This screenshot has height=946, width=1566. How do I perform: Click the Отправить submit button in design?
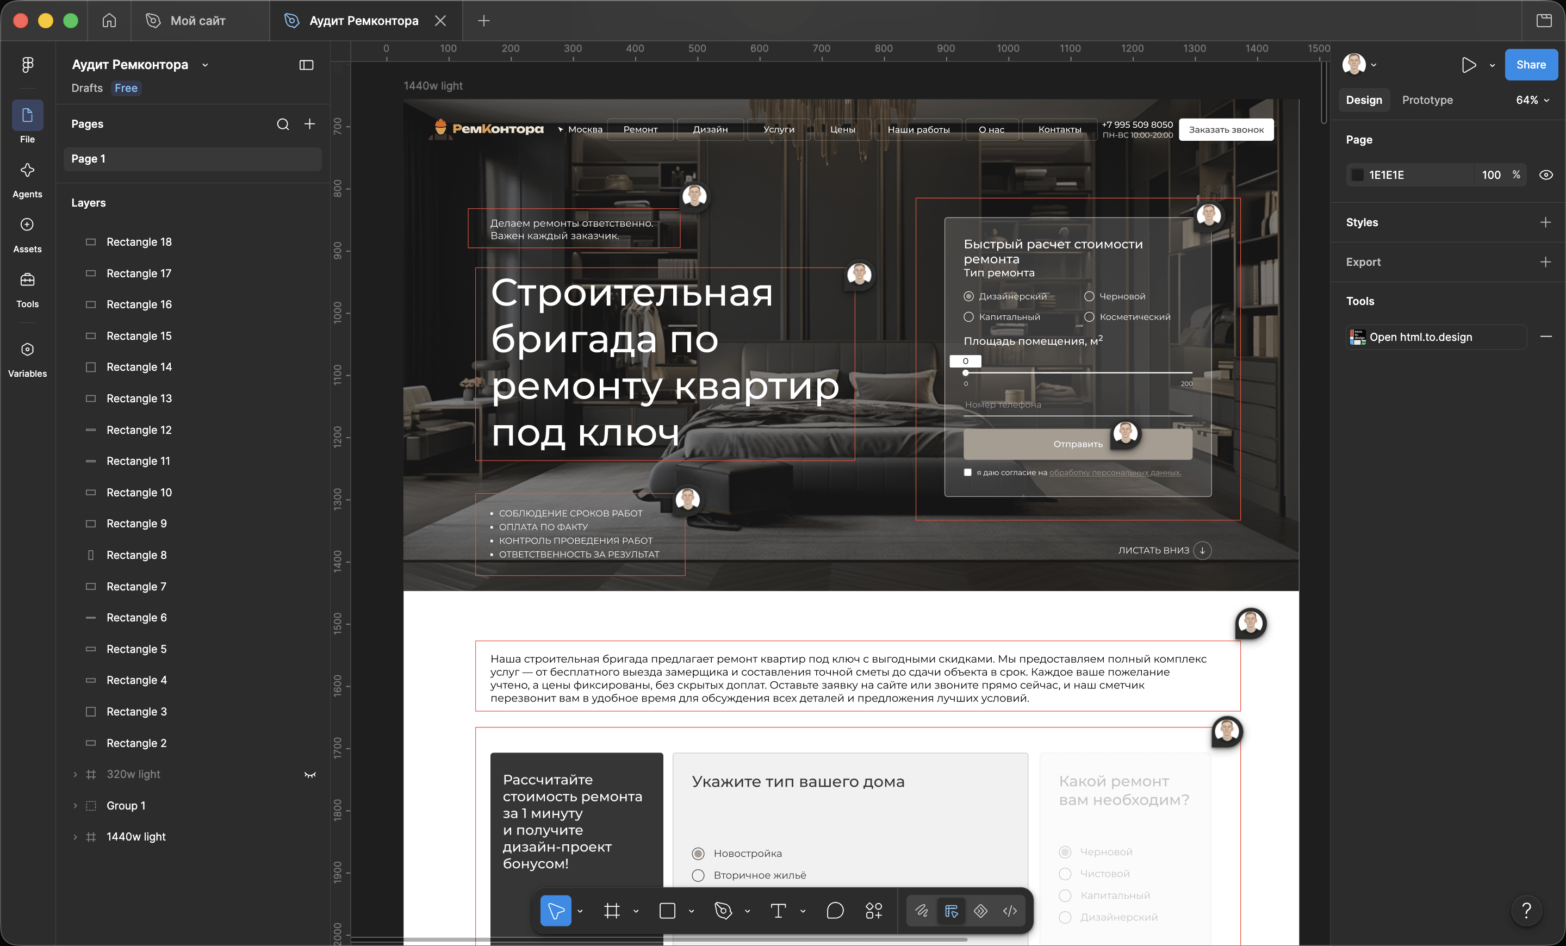[1078, 444]
